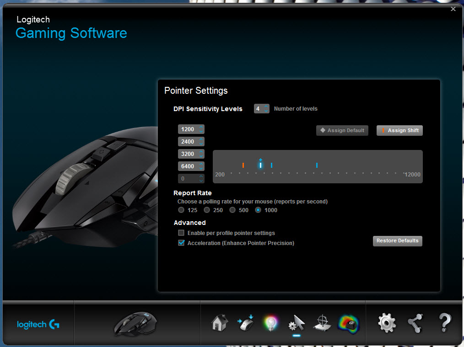
Task: Increase the number of DPI levels
Action: click(x=266, y=107)
